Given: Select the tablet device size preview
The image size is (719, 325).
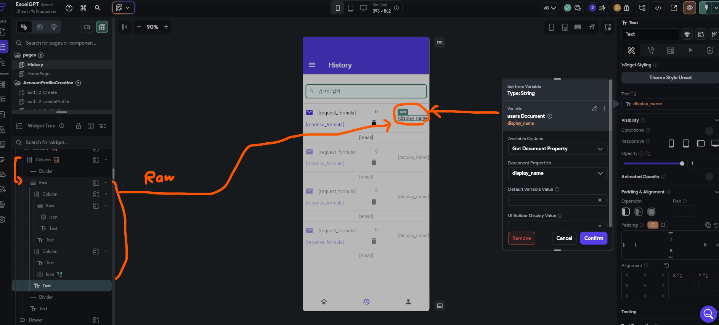Looking at the screenshot, I should [351, 8].
